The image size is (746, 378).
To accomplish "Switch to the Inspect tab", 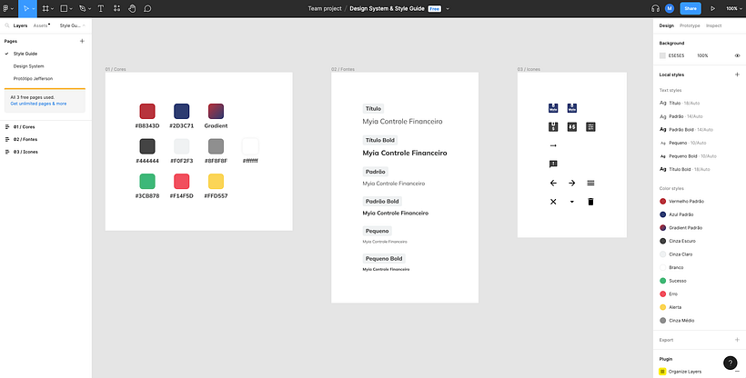I will tap(713, 25).
